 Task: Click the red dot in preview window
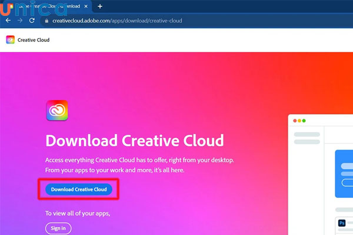(294, 120)
